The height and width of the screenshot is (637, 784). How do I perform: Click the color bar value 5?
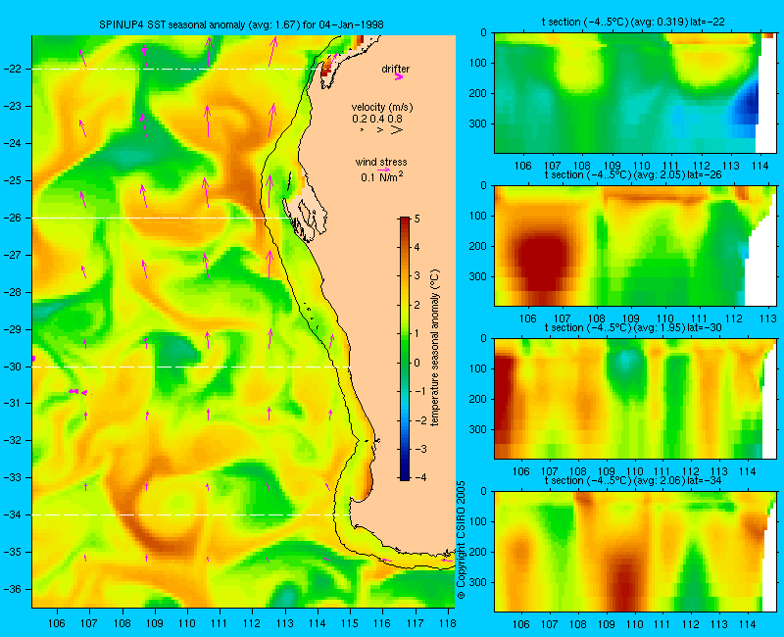[417, 219]
